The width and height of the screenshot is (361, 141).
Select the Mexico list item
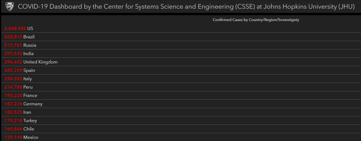click(x=181, y=137)
